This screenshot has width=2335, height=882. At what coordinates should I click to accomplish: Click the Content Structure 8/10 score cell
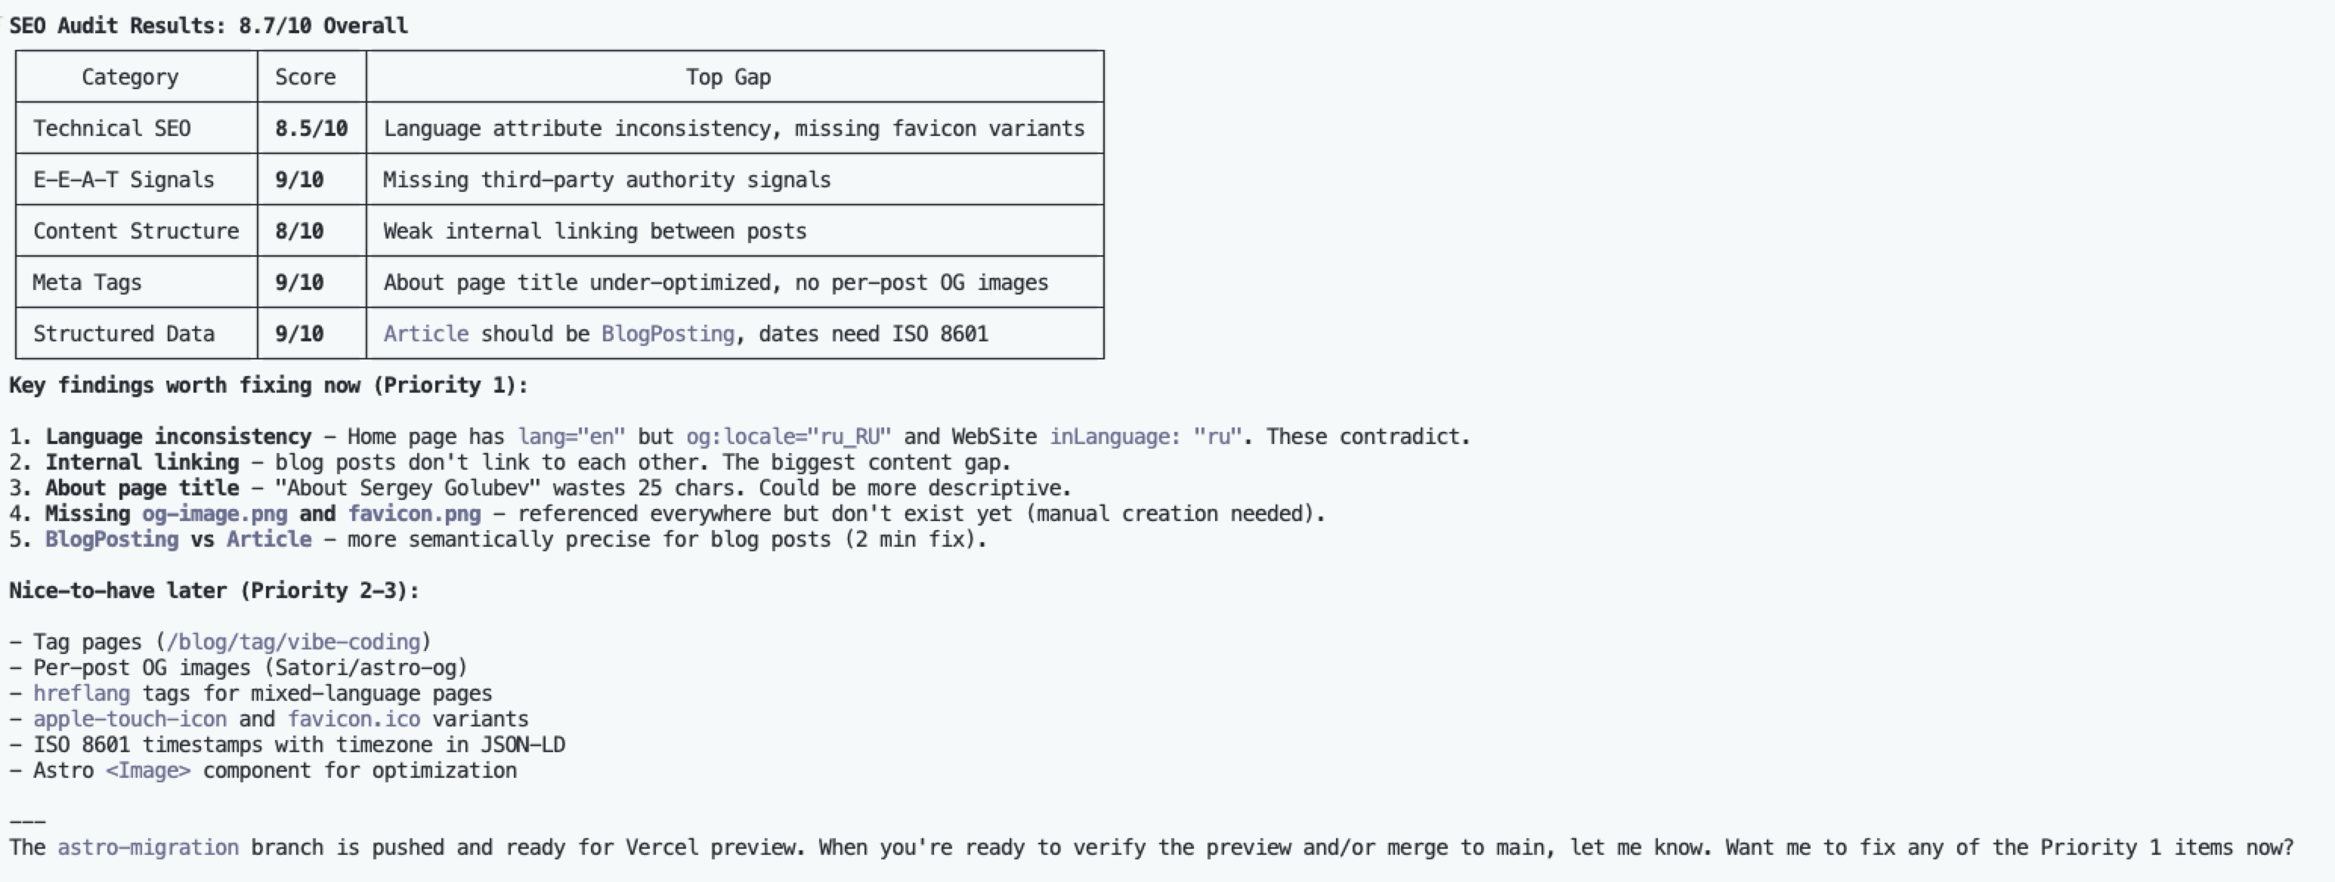point(299,231)
